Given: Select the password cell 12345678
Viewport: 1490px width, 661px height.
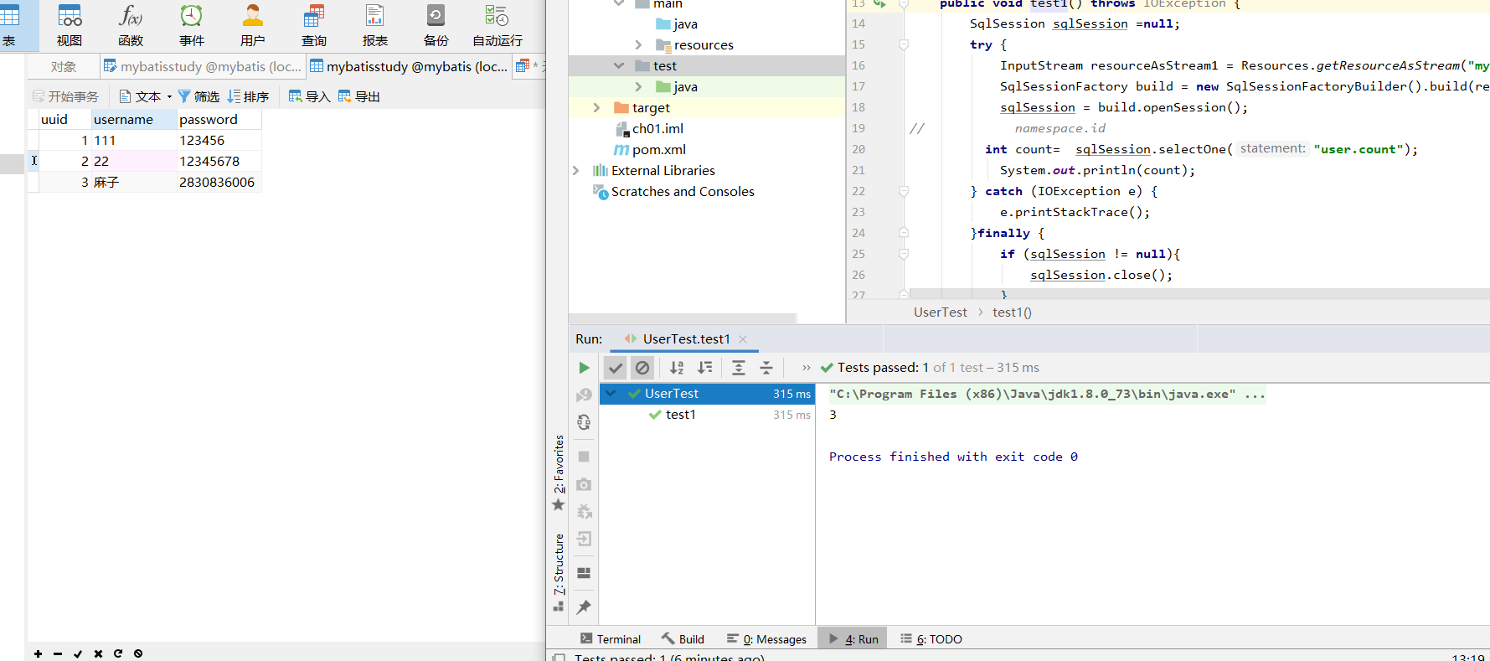Looking at the screenshot, I should (x=219, y=161).
